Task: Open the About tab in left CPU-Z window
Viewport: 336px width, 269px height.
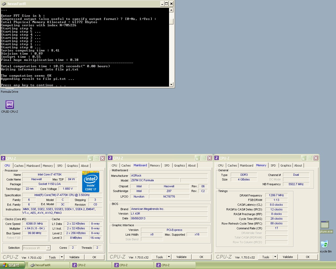Action: pyautogui.click(x=85, y=166)
